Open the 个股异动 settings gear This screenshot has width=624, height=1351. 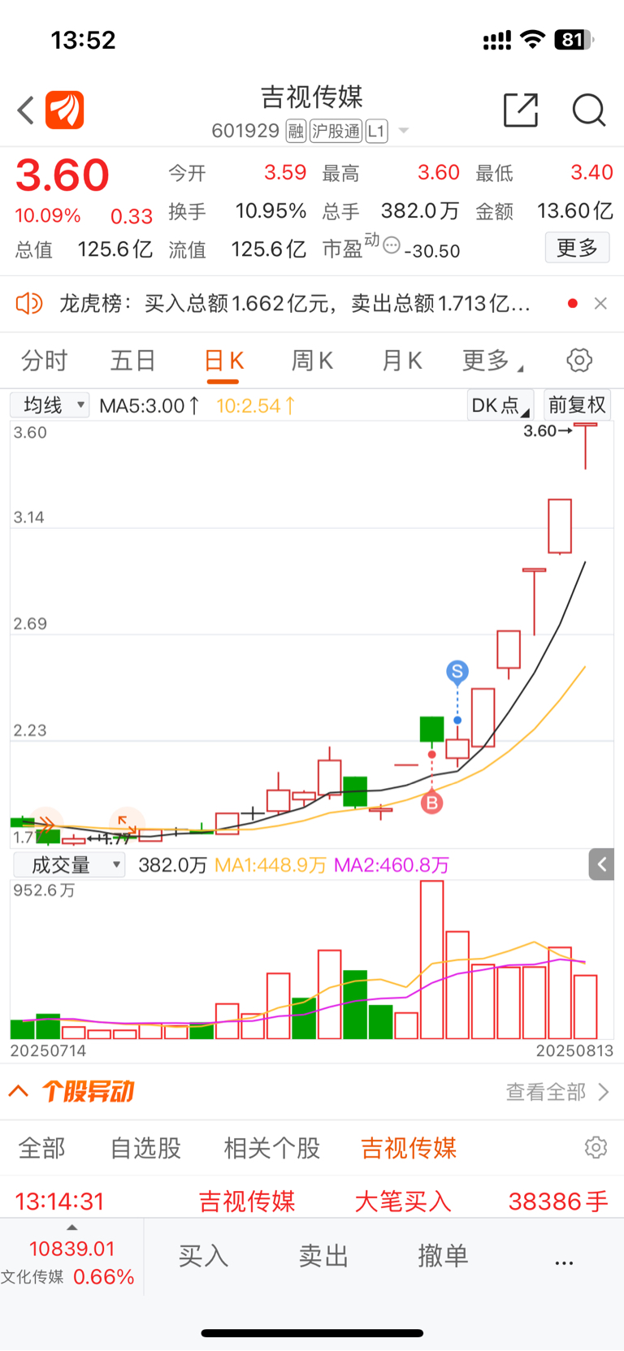(x=596, y=1147)
